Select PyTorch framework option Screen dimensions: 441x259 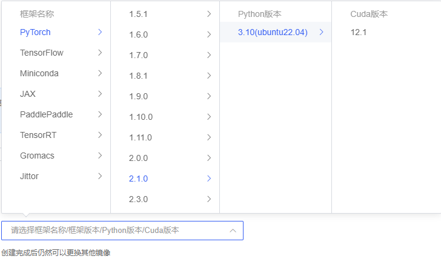35,32
